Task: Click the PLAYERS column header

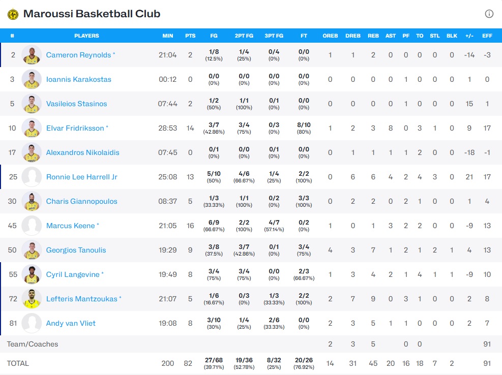Action: [x=86, y=36]
